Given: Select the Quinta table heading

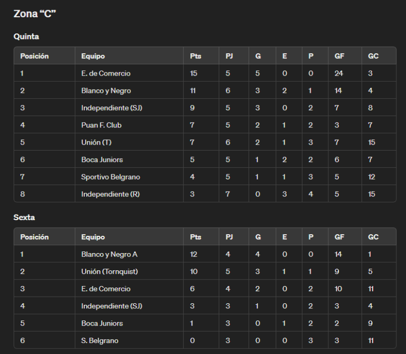Looking at the screenshot, I should click(26, 37).
